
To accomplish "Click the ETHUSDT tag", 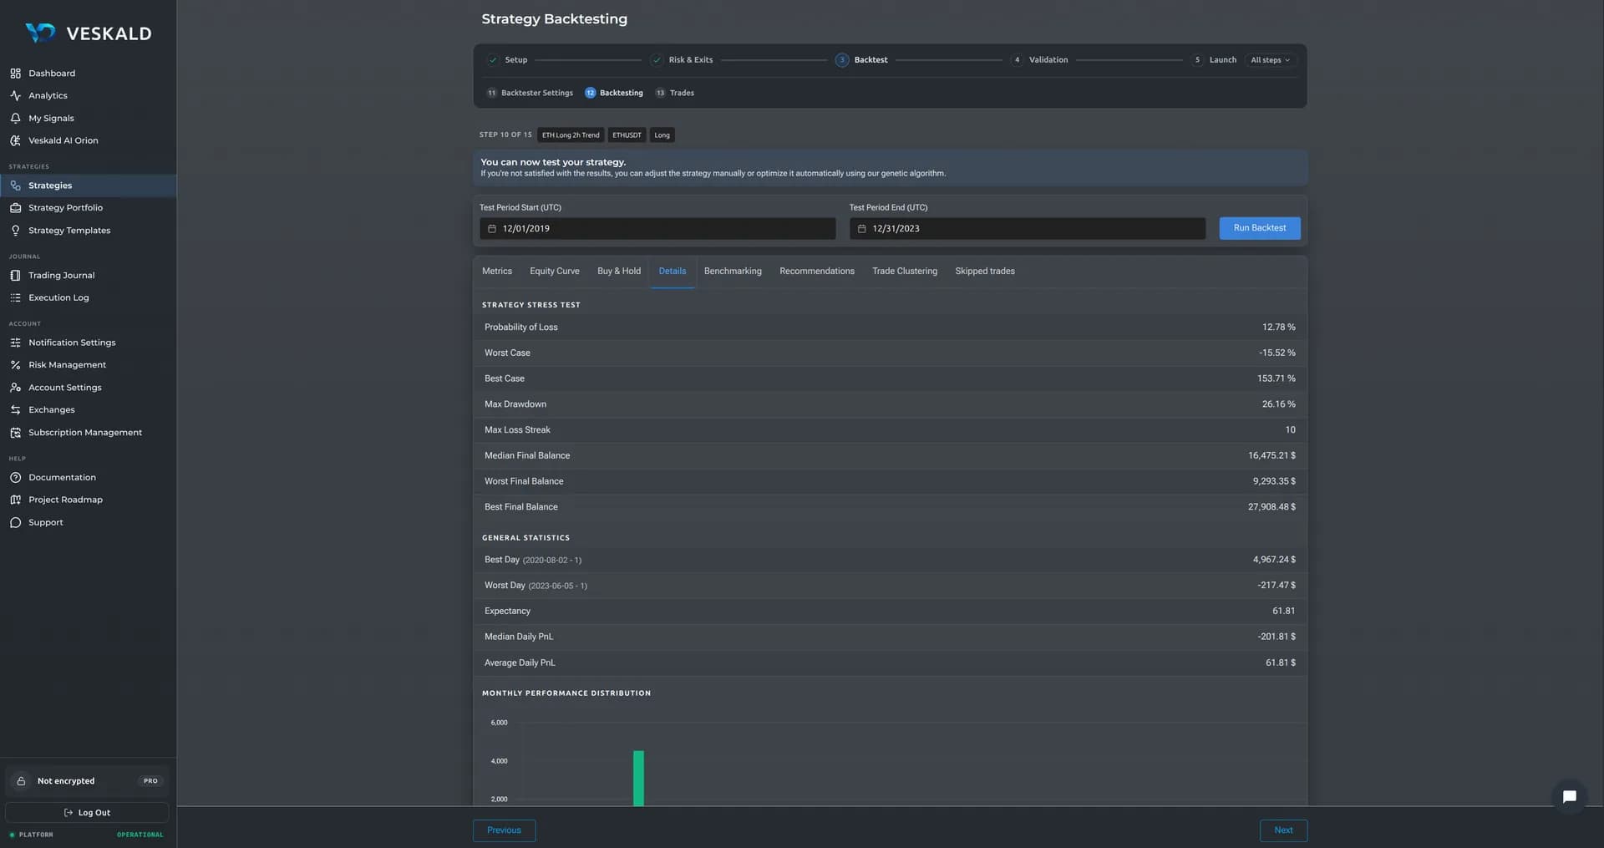I will coord(627,135).
